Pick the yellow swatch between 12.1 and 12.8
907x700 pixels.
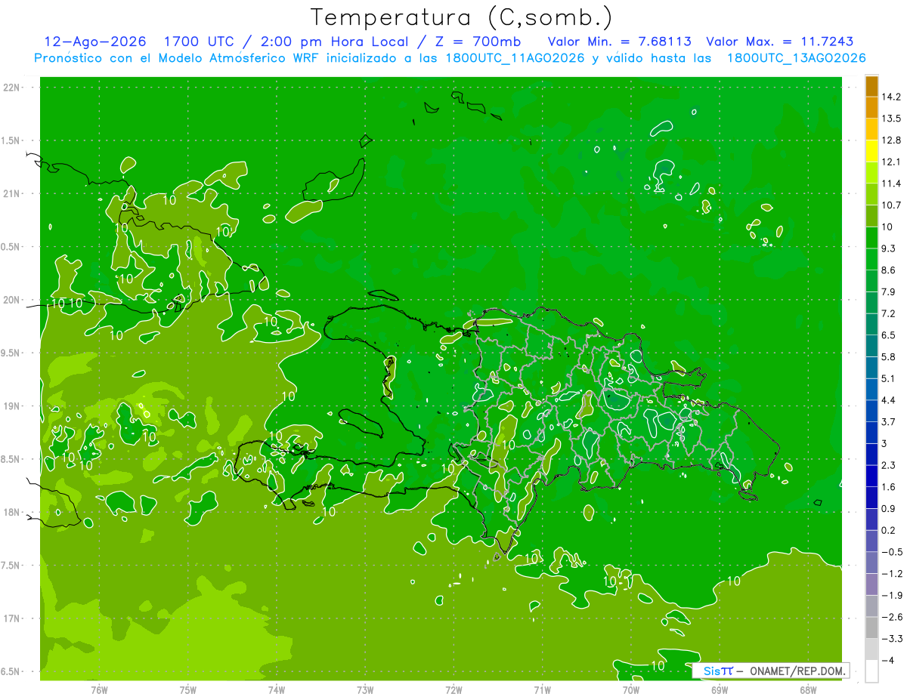tap(871, 151)
